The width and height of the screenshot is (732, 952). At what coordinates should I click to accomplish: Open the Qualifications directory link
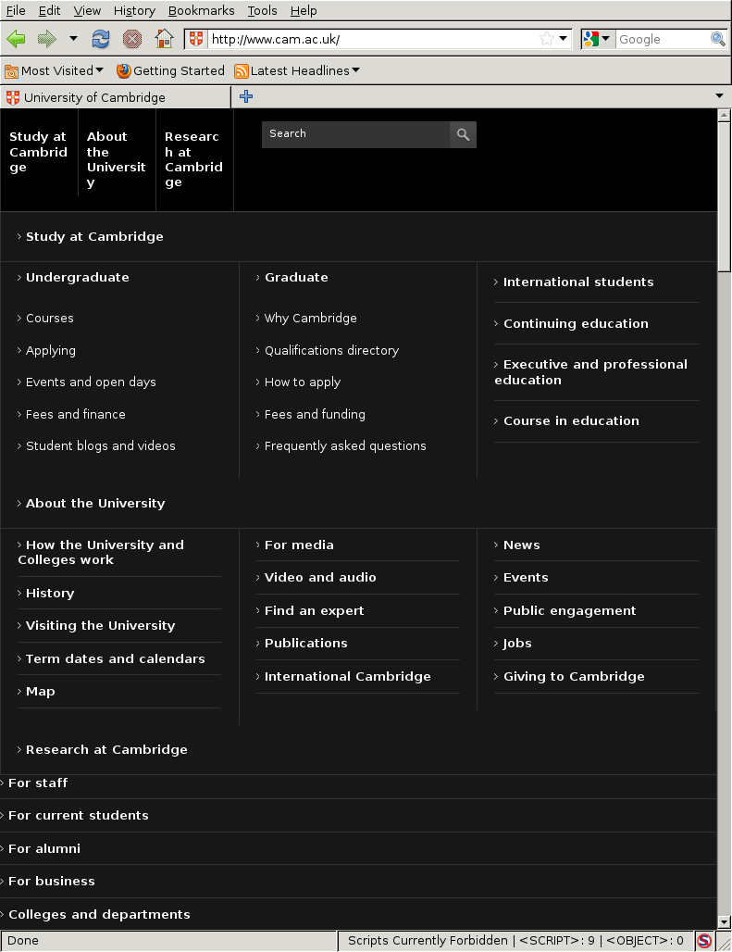[331, 350]
